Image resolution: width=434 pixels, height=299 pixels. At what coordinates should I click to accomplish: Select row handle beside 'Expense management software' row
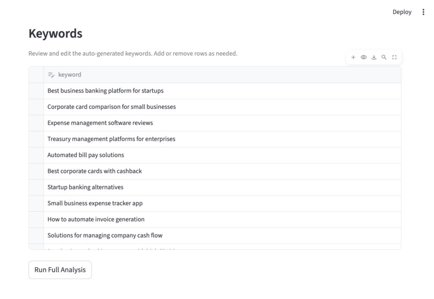pos(36,123)
